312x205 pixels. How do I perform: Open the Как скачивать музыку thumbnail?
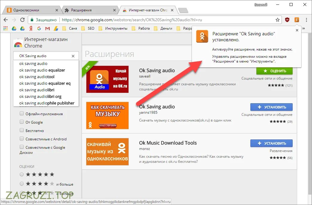pos(108,116)
